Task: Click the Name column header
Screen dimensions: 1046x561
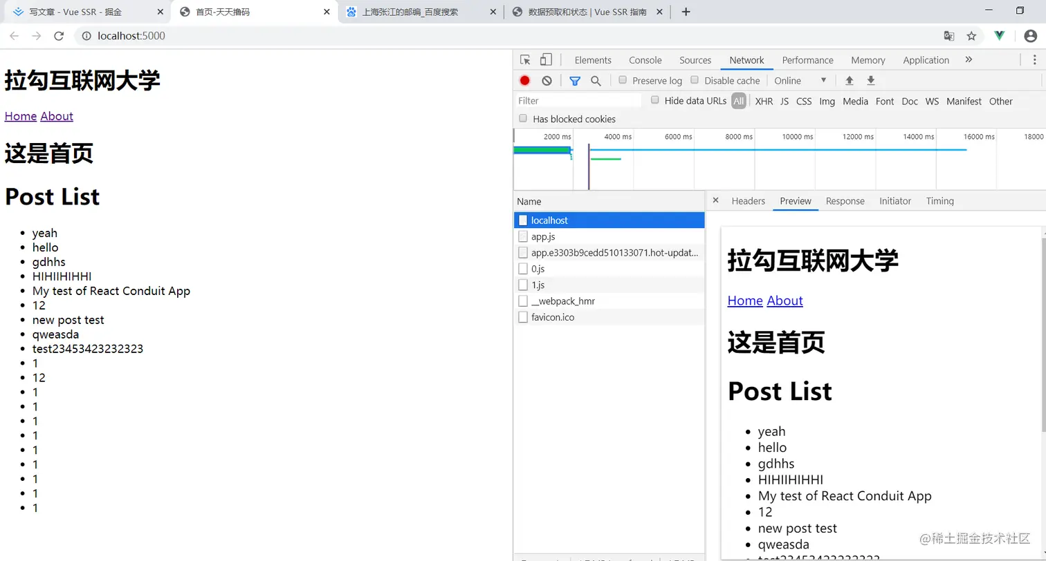Action: pyautogui.click(x=609, y=202)
